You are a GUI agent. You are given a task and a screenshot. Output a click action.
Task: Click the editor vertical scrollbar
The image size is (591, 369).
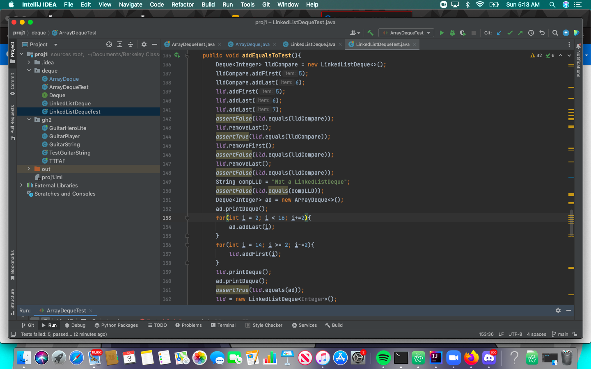point(571,223)
